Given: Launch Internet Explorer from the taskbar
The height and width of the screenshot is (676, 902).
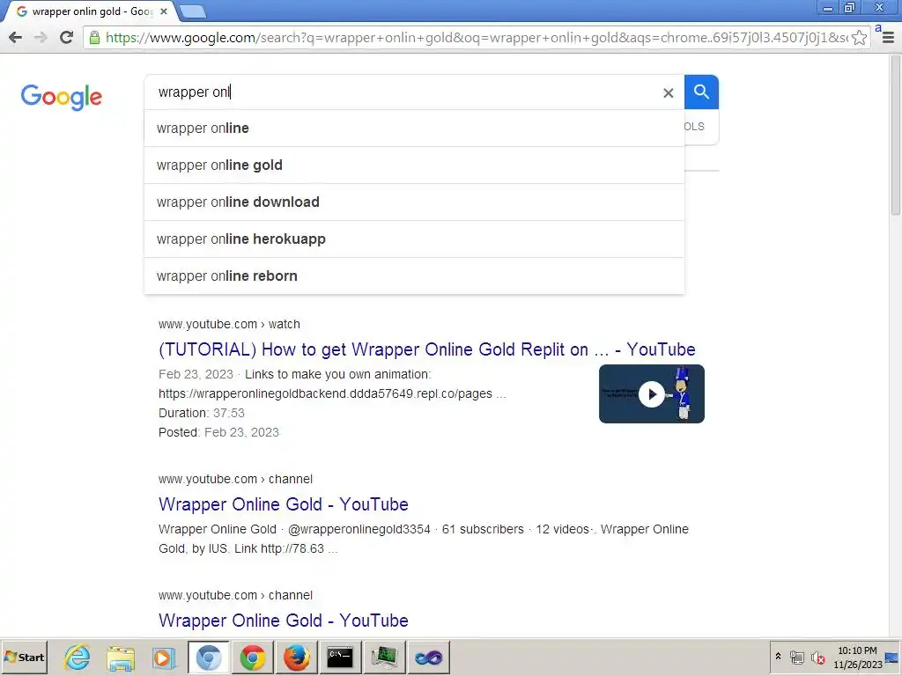Looking at the screenshot, I should coord(78,657).
